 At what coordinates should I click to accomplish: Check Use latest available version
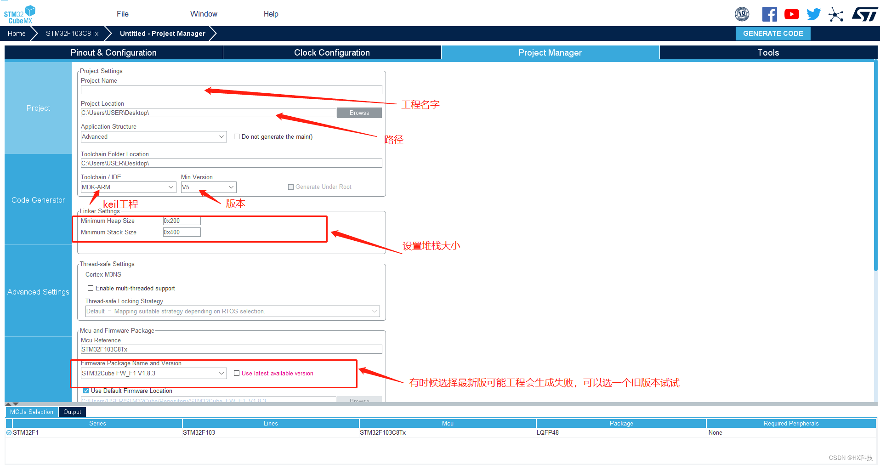(237, 373)
